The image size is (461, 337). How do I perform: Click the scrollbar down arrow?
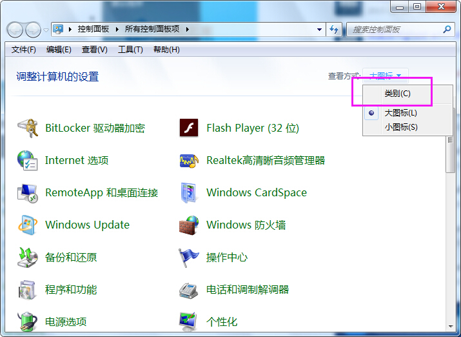[451, 327]
